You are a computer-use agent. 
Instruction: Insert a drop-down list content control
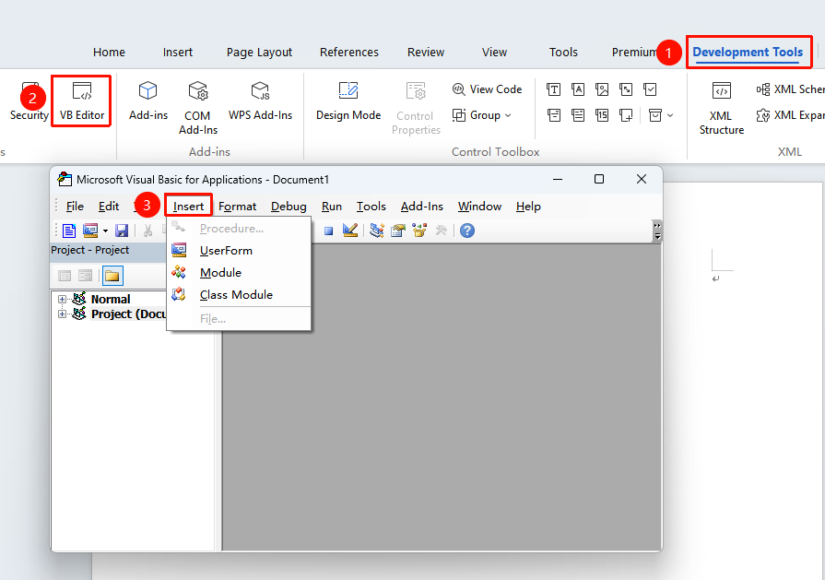coord(578,114)
